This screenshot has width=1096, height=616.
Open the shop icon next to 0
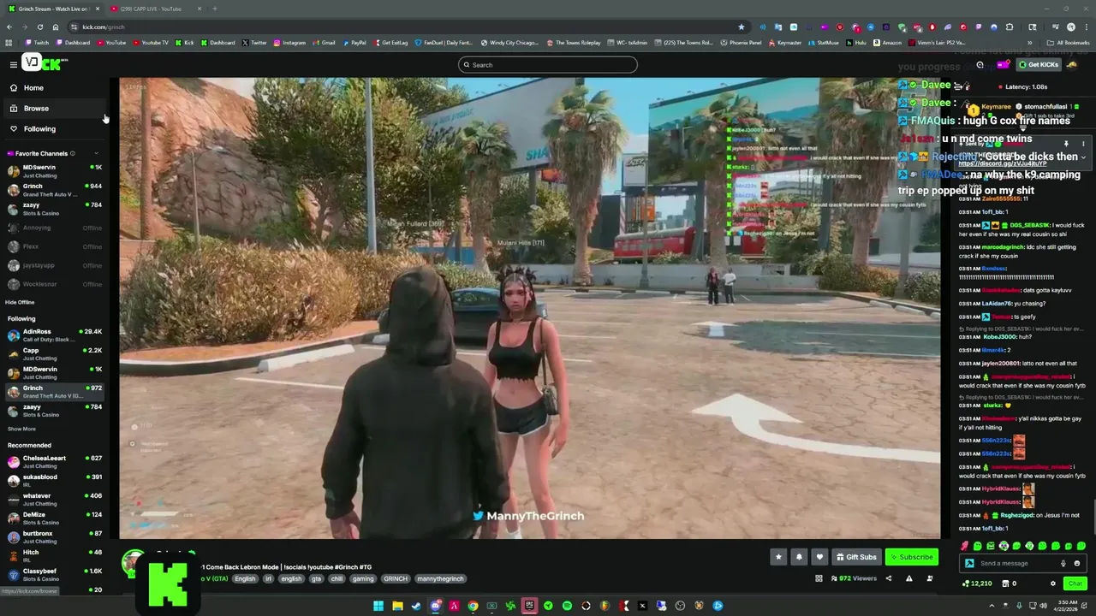point(1004,583)
